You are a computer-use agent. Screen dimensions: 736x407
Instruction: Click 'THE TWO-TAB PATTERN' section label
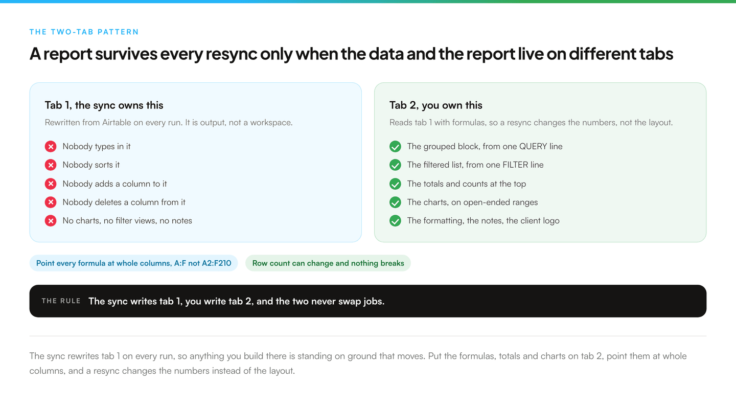[84, 32]
